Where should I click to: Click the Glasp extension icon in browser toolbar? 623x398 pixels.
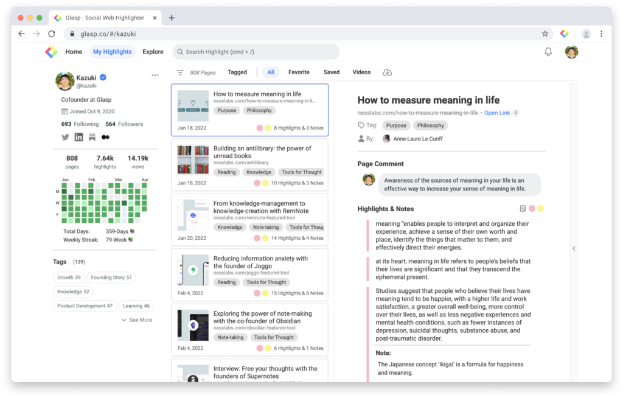click(x=564, y=34)
